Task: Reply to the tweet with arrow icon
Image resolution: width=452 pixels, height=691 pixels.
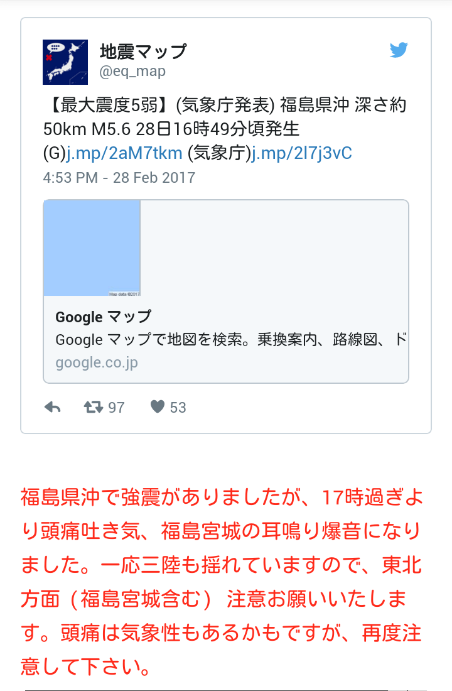Action: (x=53, y=407)
